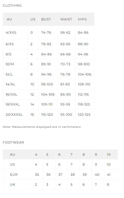Click EUR size 41 cell

pos(109,175)
